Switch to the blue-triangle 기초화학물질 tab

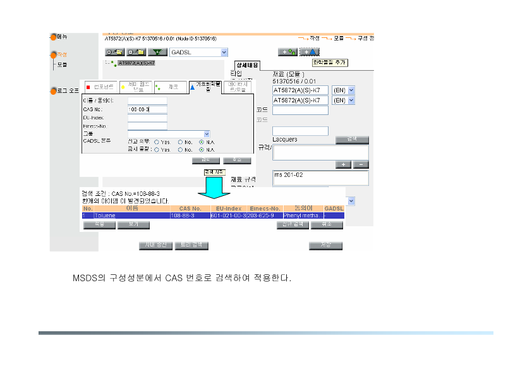tap(205, 87)
